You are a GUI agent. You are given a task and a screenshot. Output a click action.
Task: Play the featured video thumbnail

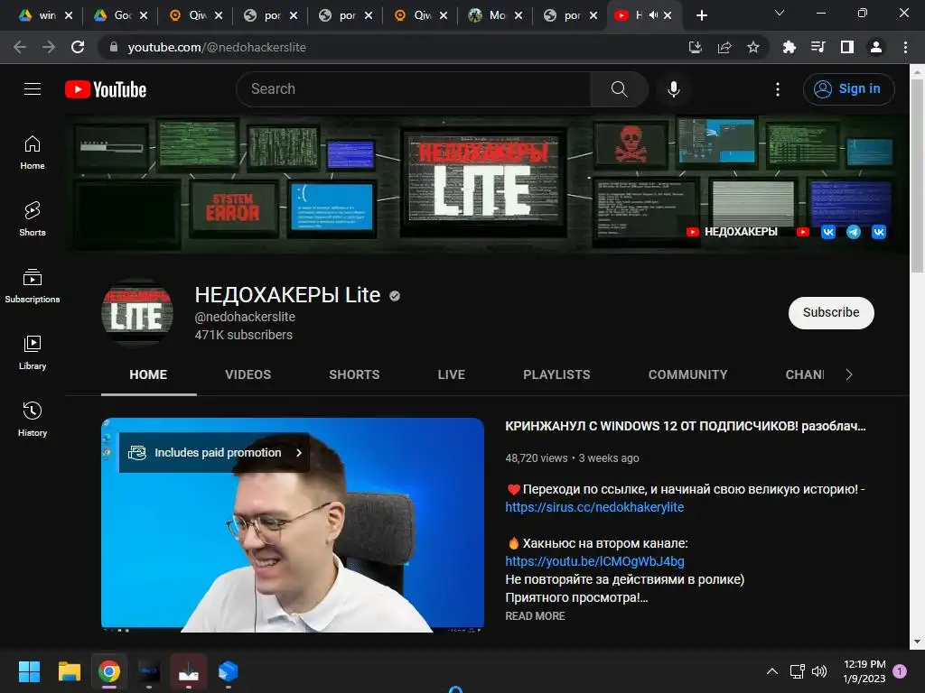293,525
